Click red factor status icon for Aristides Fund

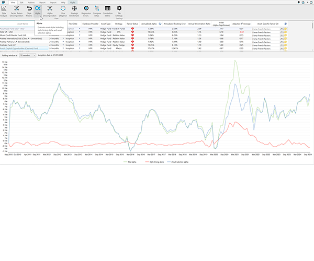tap(132, 45)
